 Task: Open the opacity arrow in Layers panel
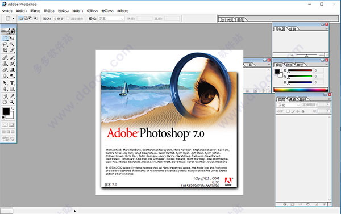tap(328, 104)
